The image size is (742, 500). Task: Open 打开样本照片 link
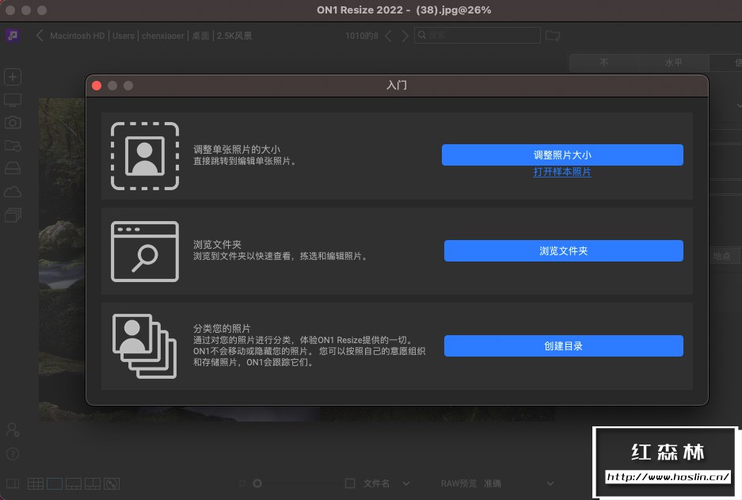pyautogui.click(x=562, y=172)
